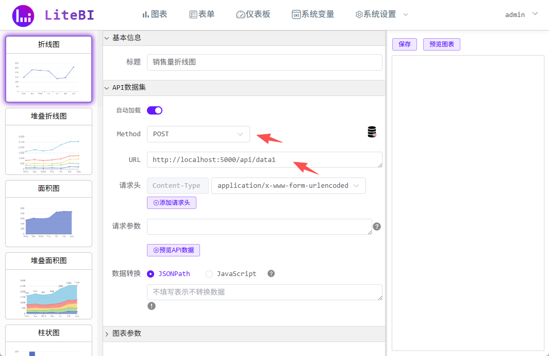This screenshot has height=356, width=549.
Task: Click the help icon next to 请求参数 field
Action: [x=376, y=226]
